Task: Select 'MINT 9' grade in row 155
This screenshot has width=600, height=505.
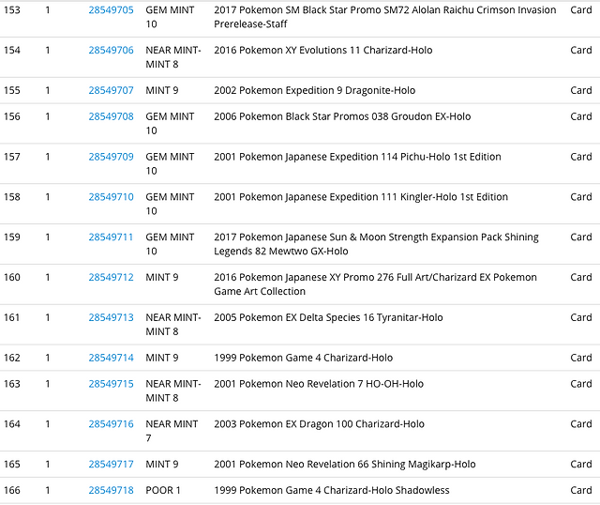Action: pos(162,90)
